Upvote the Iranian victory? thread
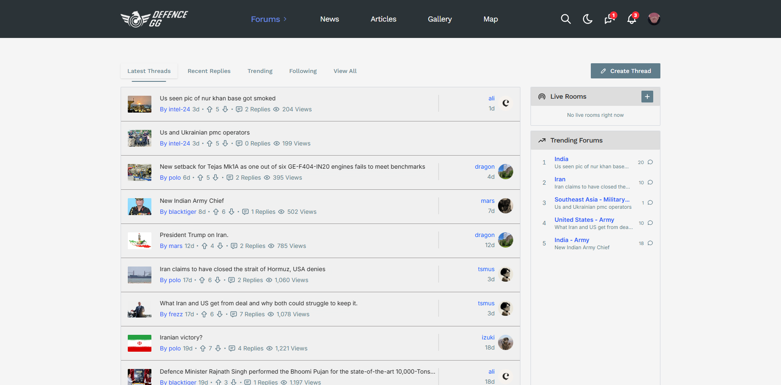Viewport: 781px width, 385px height. (203, 348)
